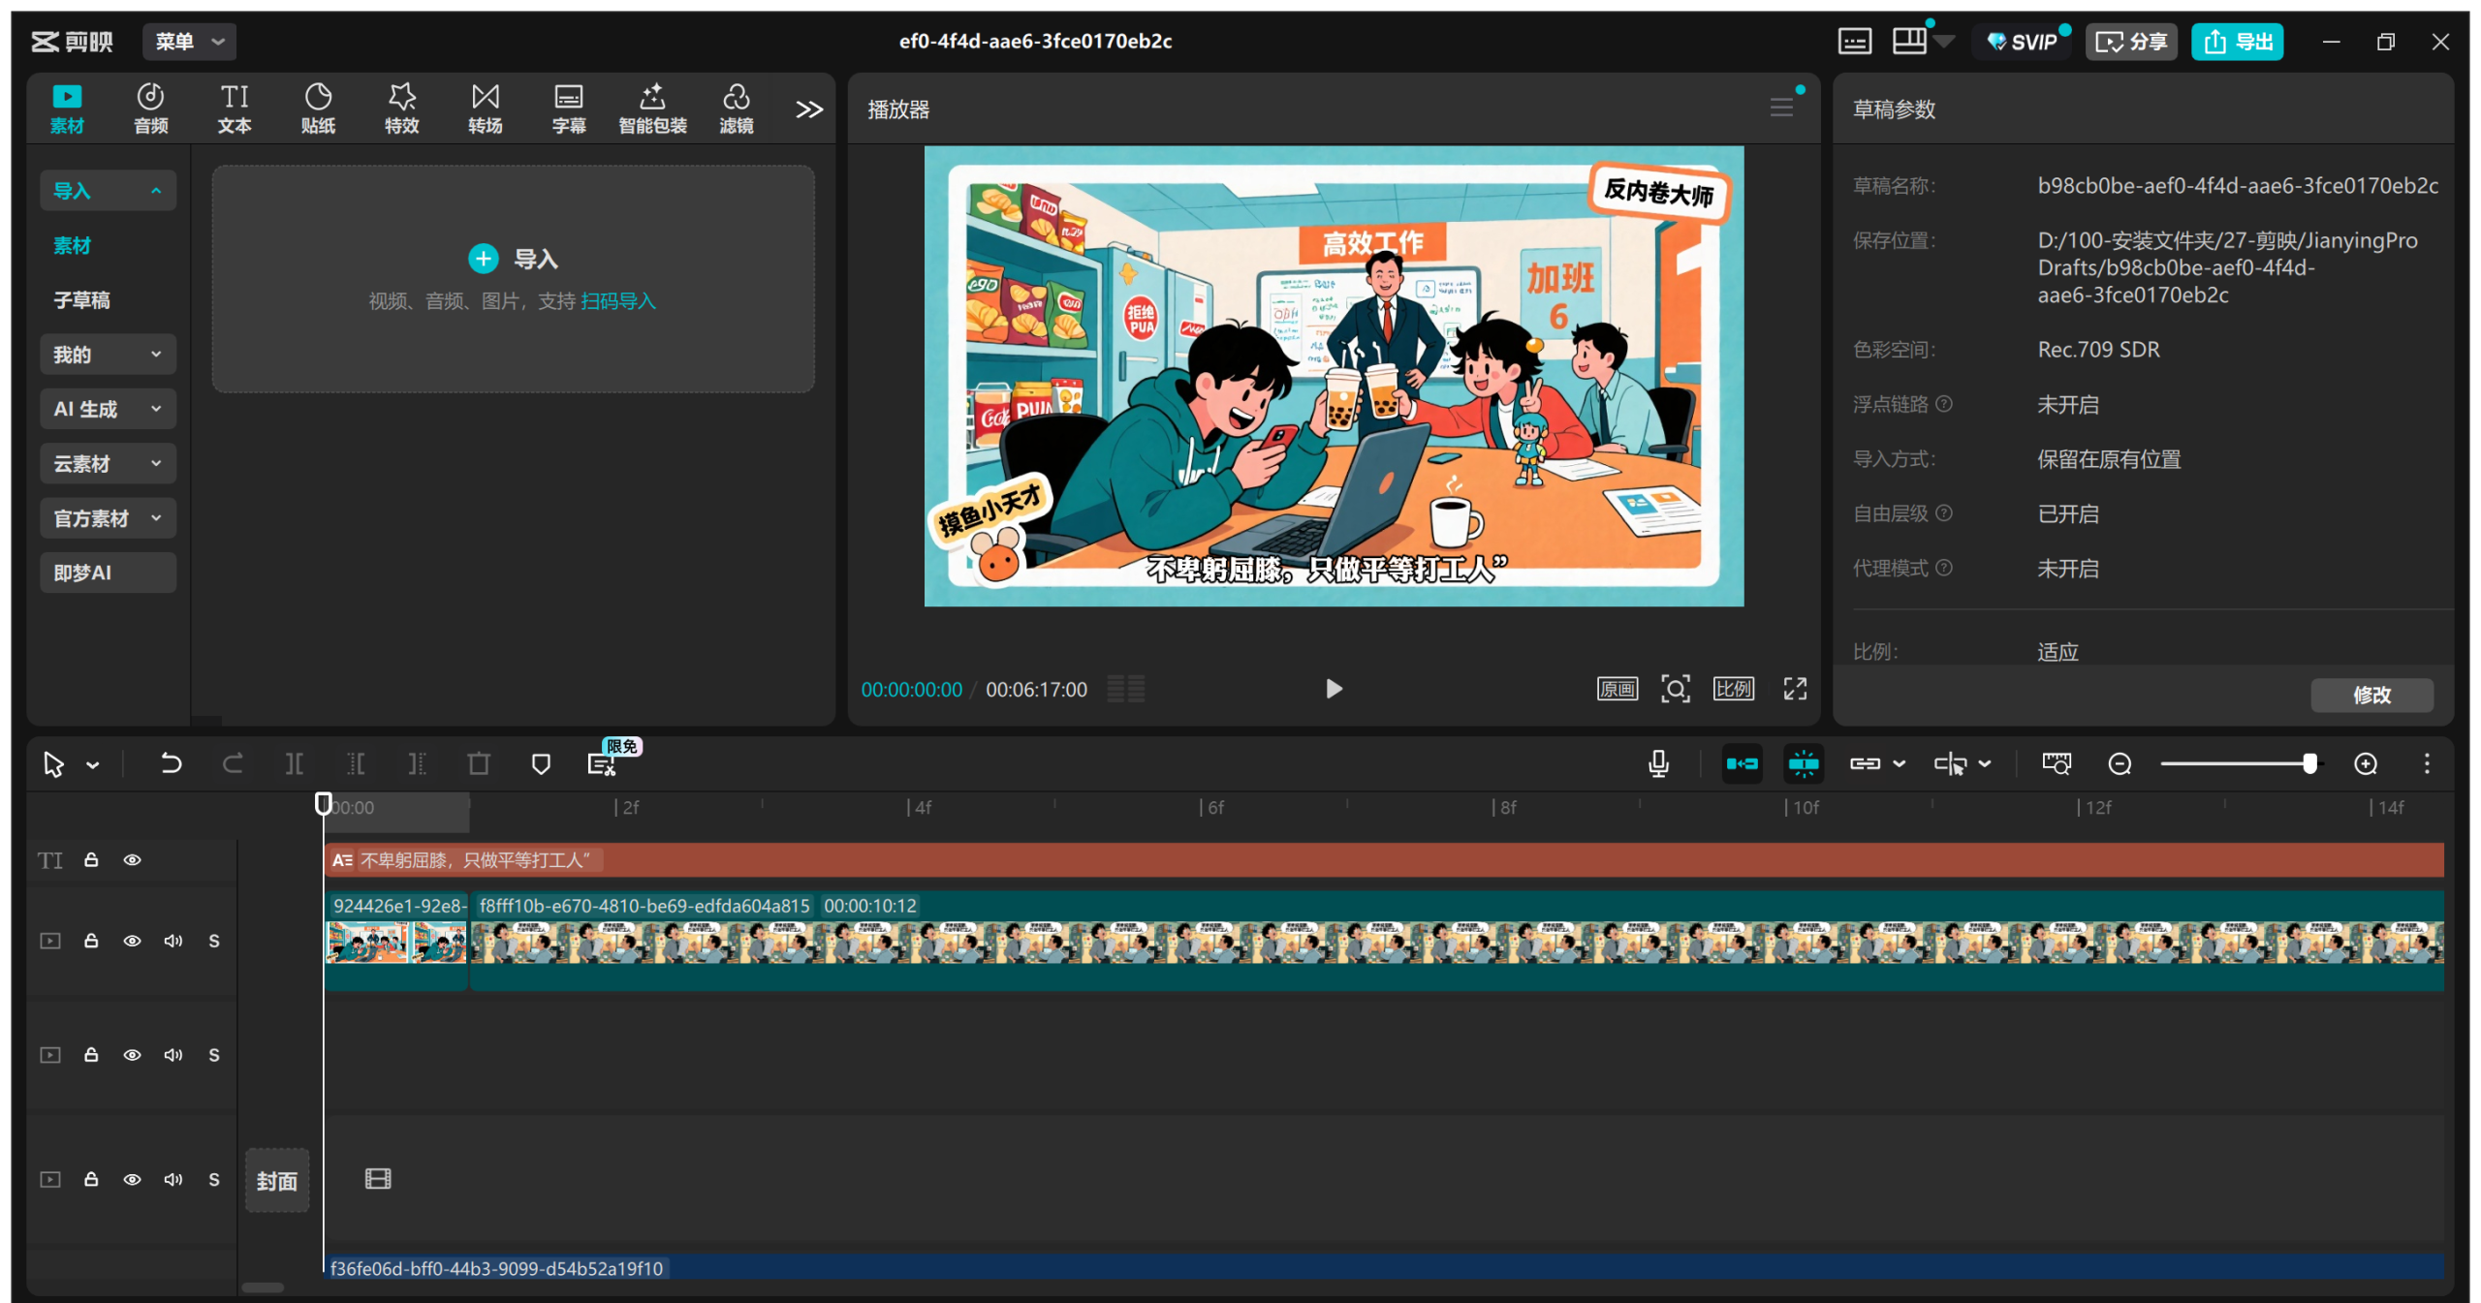Click the 扫码导入 link
Viewport: 2481px width, 1303px height.
618,301
